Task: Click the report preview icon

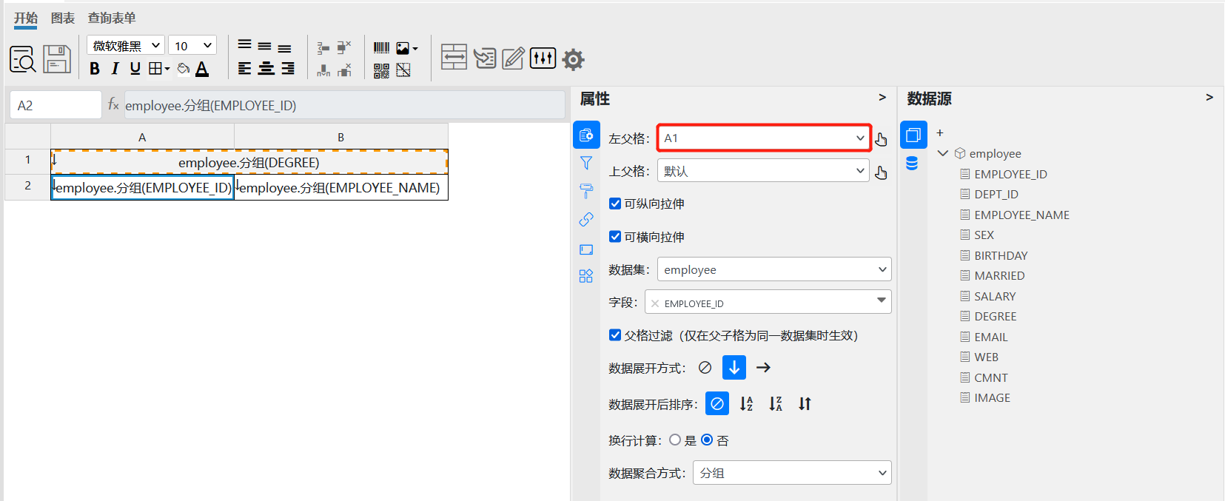Action: coord(23,59)
